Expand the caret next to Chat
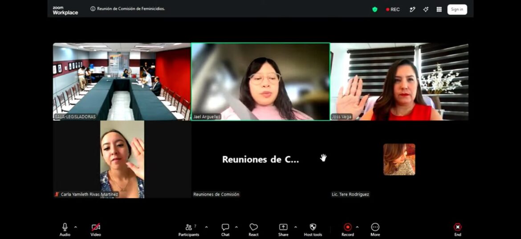The height and width of the screenshot is (239, 521). (236, 227)
